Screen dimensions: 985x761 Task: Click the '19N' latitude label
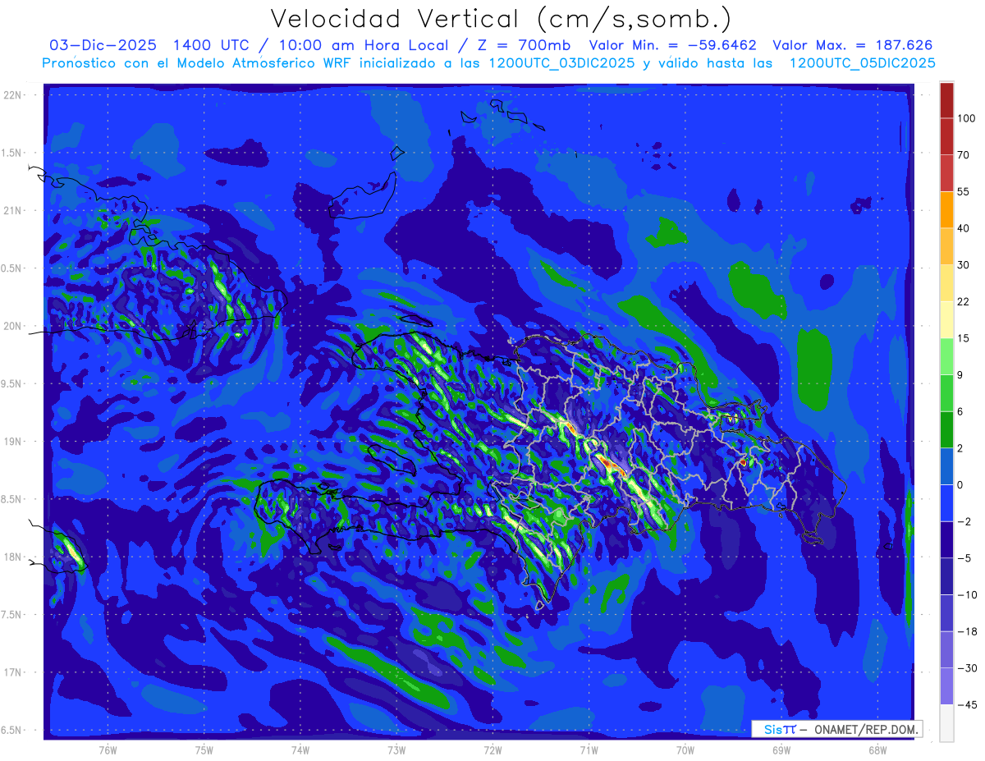12,442
